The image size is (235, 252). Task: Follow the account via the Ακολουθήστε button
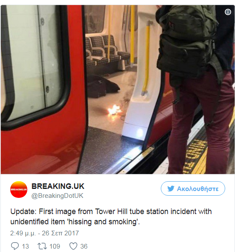[x=193, y=188]
